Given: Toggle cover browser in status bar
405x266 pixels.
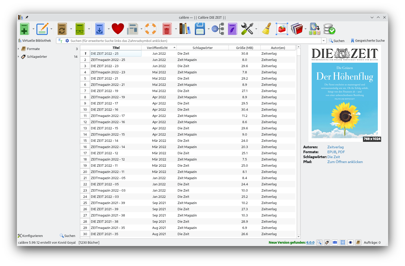Looking at the screenshot, I should [x=335, y=242].
